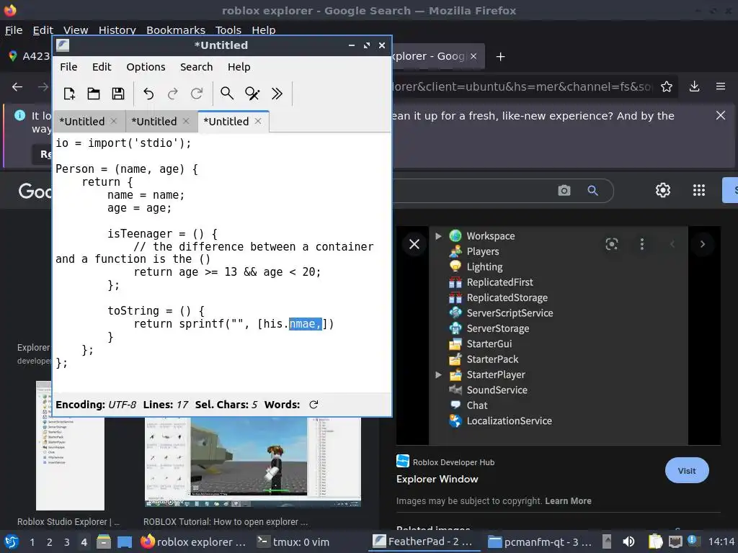Open FeatherPad's Options menu
Screen dimensions: 738x553
point(146,67)
